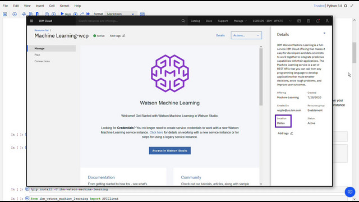The width and height of the screenshot is (359, 202).
Task: Click the wcpte@us.ibm.com created-by value
Action: pyautogui.click(x=289, y=110)
